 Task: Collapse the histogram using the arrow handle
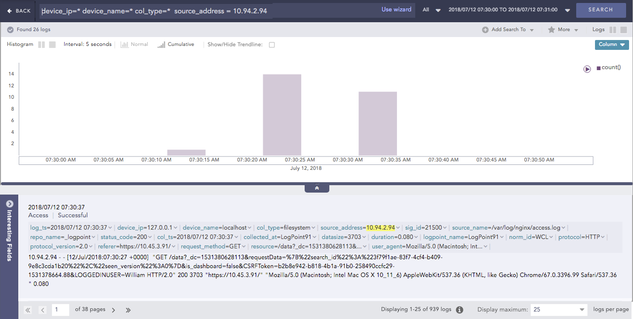316,187
